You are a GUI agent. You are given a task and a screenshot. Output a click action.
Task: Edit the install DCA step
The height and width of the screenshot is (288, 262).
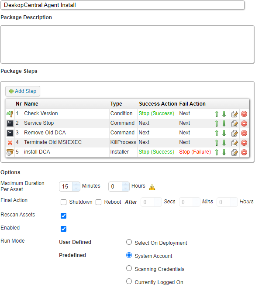click(234, 152)
